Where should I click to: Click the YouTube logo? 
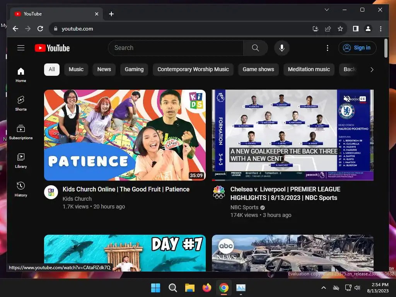click(x=52, y=48)
